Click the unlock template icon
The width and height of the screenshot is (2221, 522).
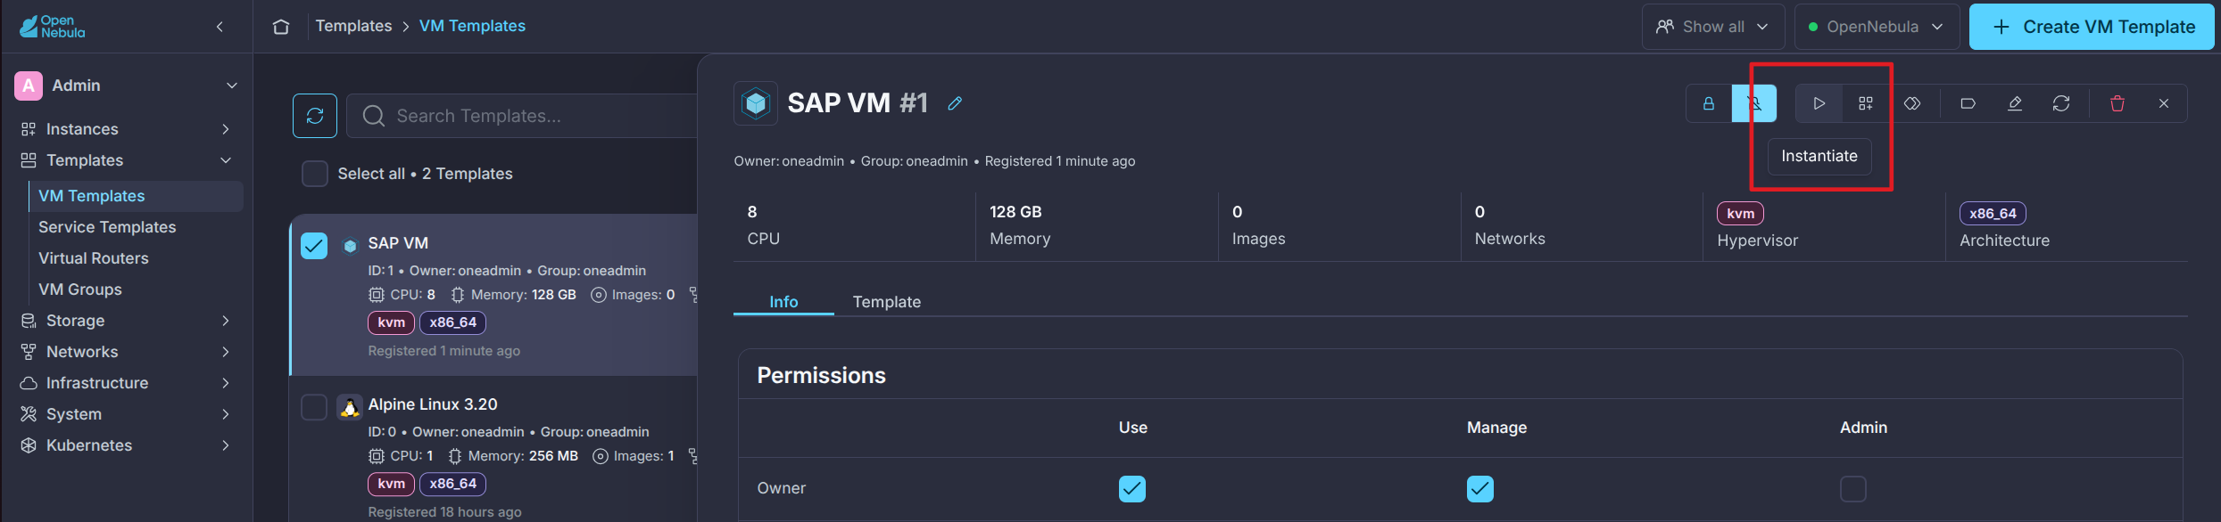(1754, 103)
